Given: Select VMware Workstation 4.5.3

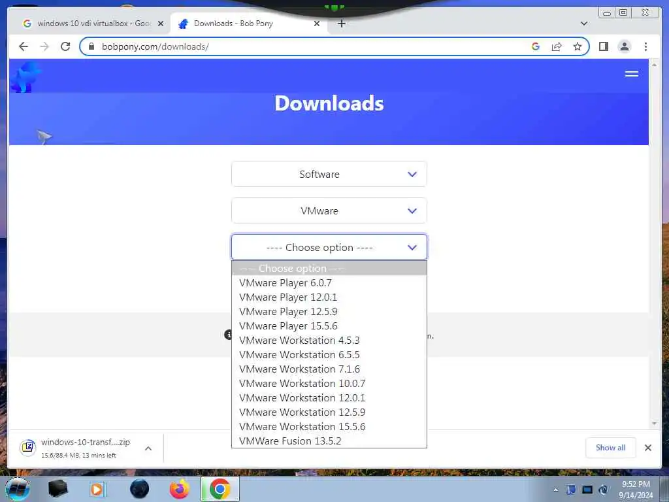Looking at the screenshot, I should (329, 340).
